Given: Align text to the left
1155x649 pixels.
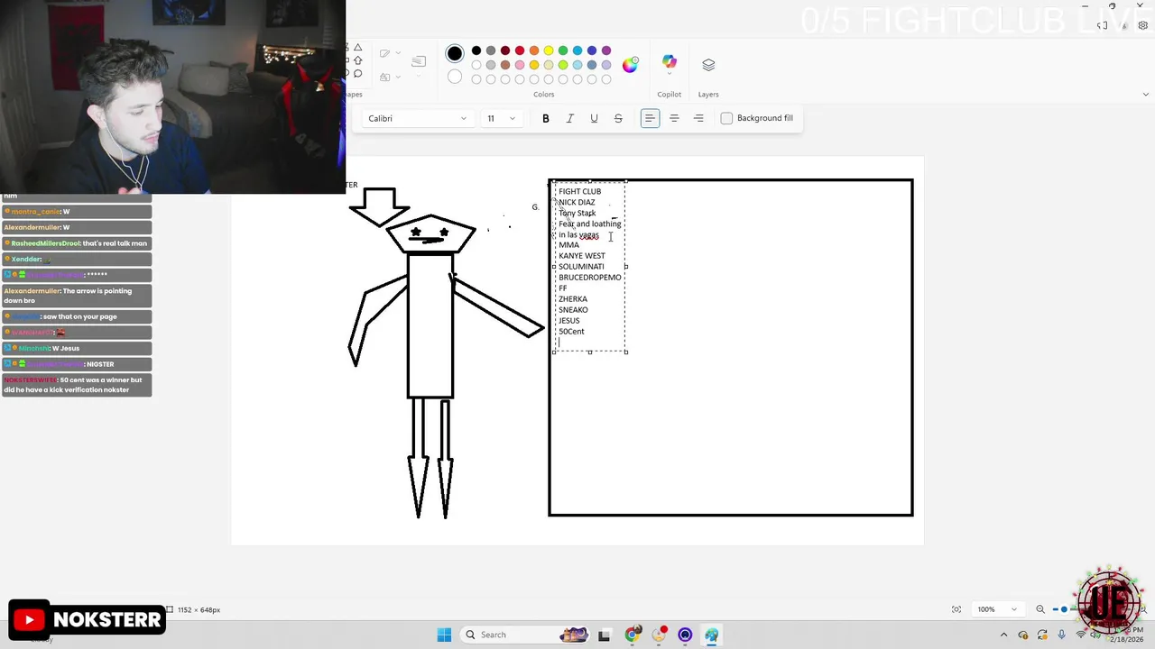Looking at the screenshot, I should click(x=650, y=118).
